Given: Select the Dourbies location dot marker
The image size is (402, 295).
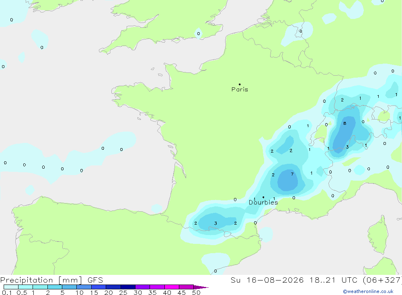Looking at the screenshot, I should click(263, 197).
